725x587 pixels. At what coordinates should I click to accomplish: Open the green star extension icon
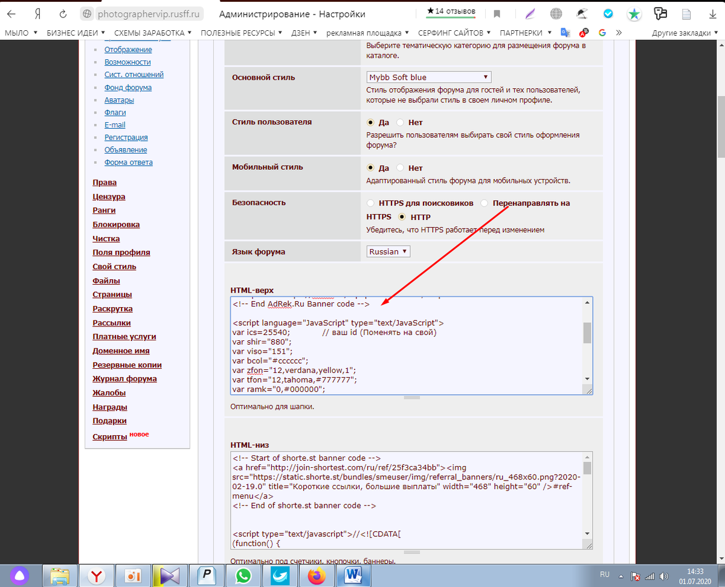tap(635, 13)
